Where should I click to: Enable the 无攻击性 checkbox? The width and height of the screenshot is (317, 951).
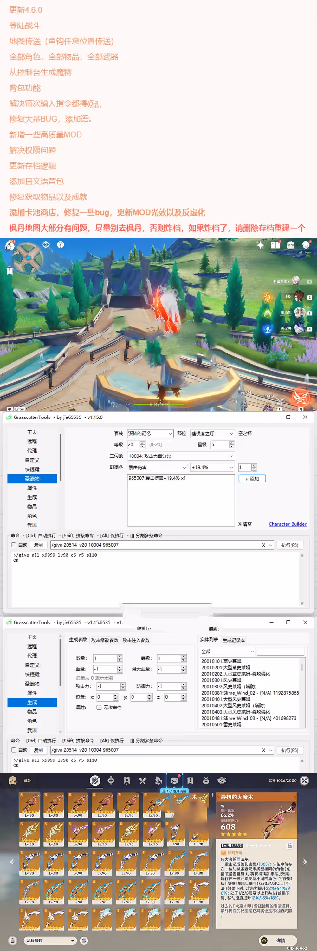[99, 707]
